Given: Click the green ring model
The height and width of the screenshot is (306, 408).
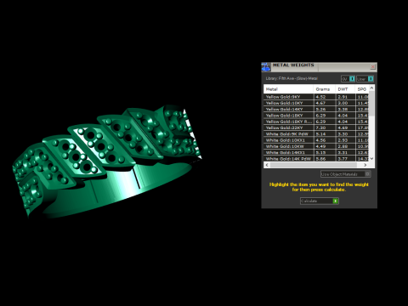Looking at the screenshot, I should (108, 163).
